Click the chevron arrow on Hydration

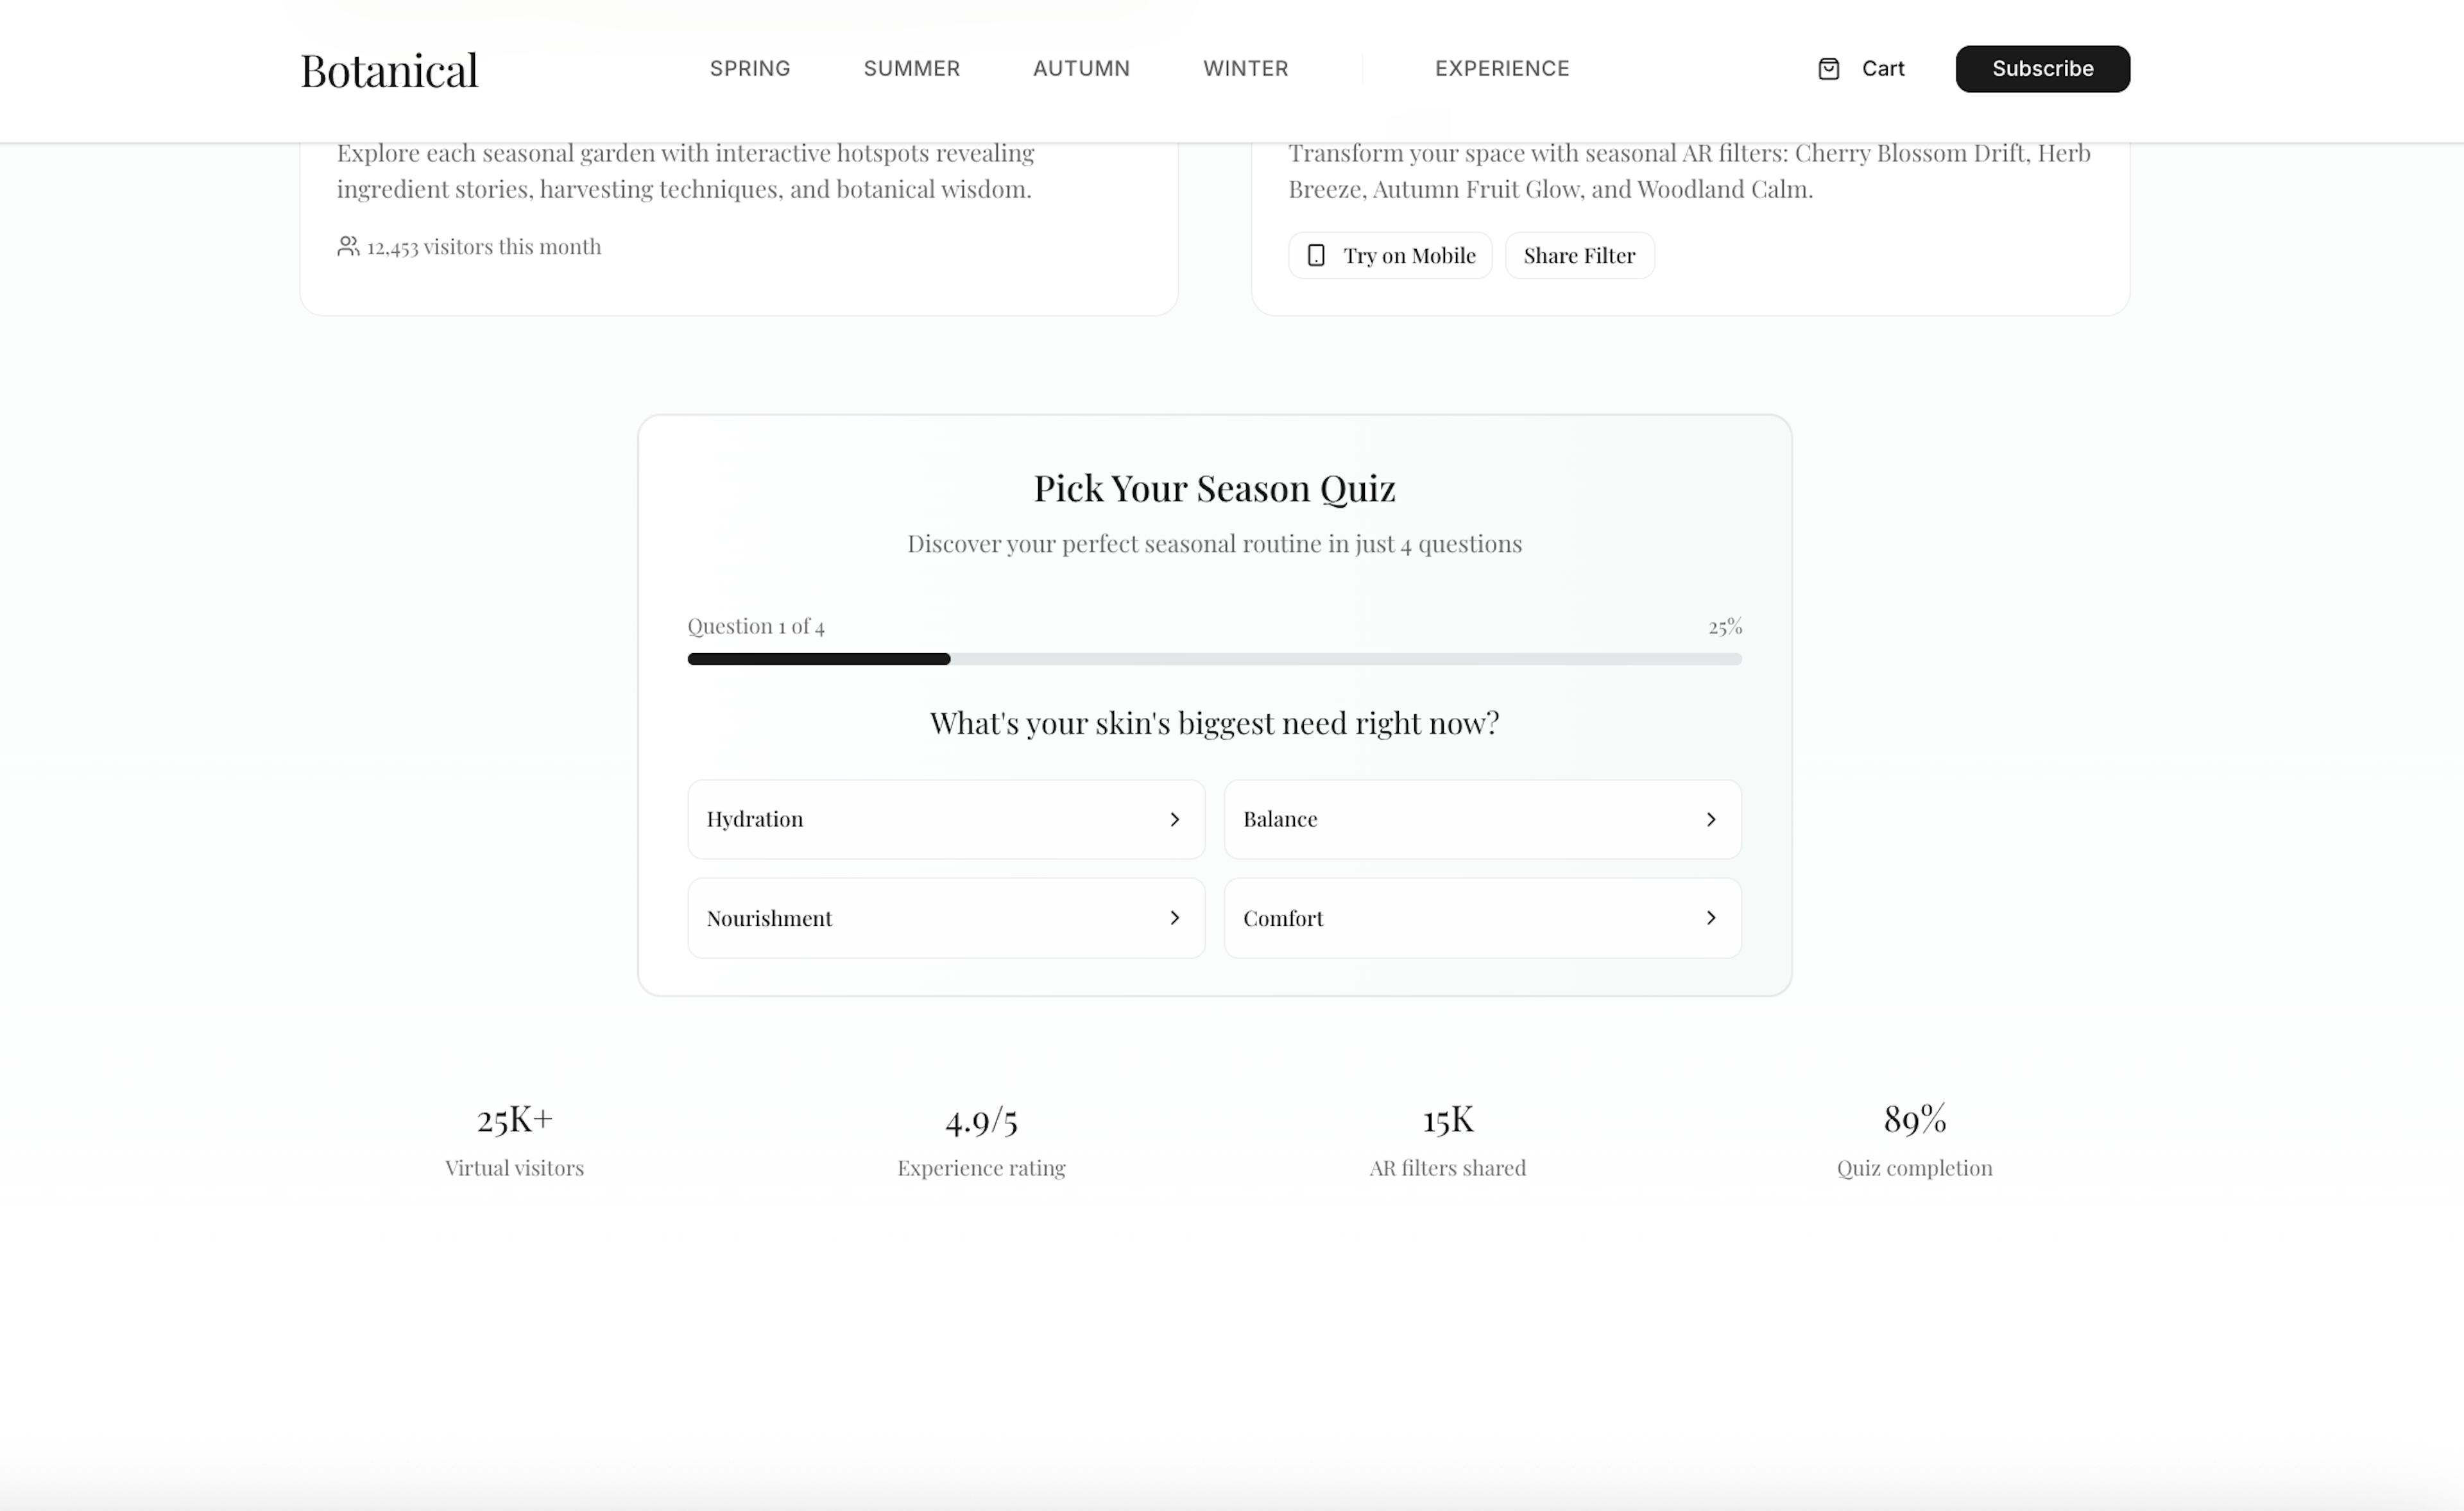click(x=1174, y=819)
